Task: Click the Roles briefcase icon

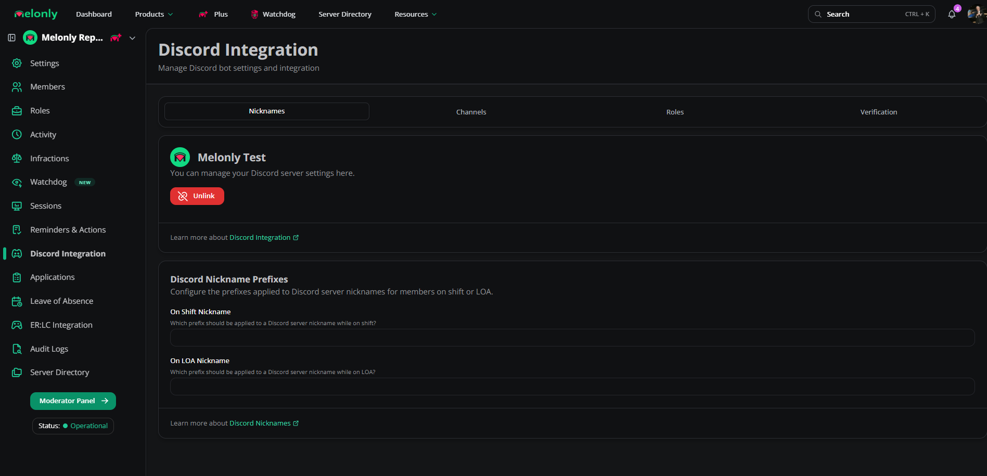Action: coord(17,111)
